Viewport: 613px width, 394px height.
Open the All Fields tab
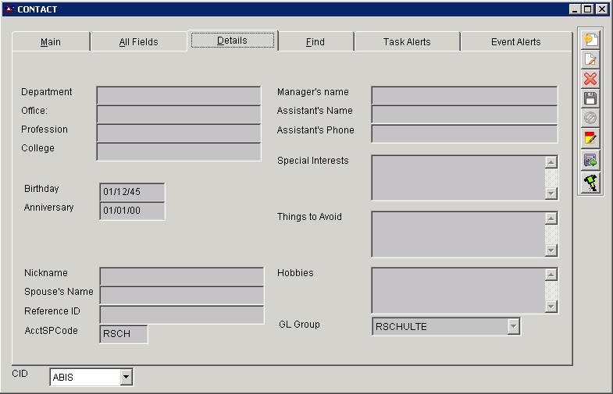[138, 42]
